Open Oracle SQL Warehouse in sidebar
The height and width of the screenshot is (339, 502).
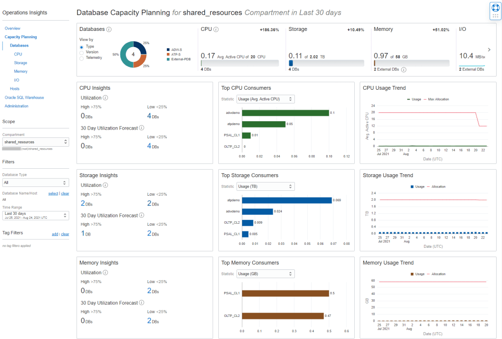pyautogui.click(x=24, y=98)
